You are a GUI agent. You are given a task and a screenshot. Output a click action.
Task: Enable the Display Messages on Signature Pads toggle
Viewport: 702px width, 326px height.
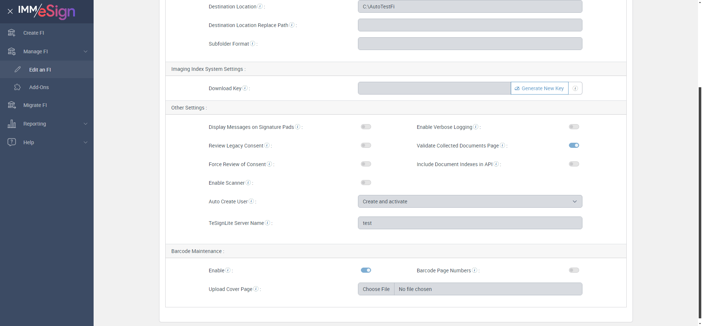[366, 127]
